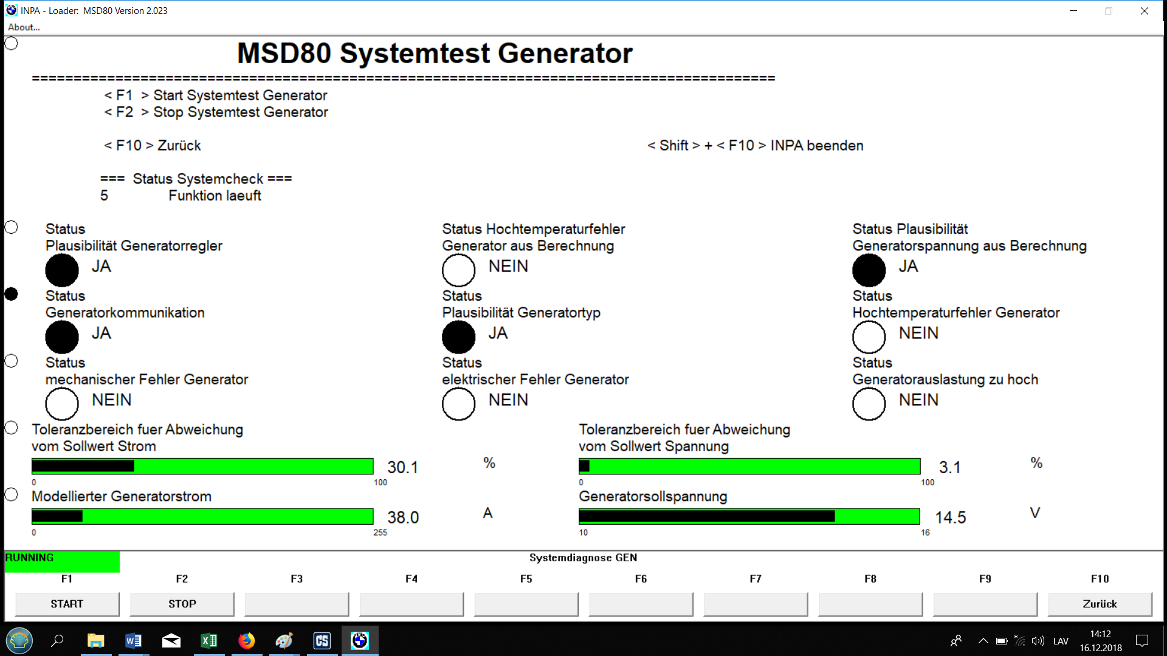Click filled radio marker left of Generatorkommunikation

pyautogui.click(x=12, y=294)
